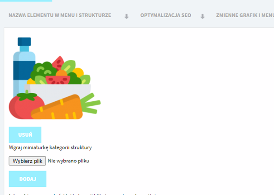Viewport: 274px width, 195px height.
Task: Select the vegetable category thumbnail image
Action: (55, 78)
